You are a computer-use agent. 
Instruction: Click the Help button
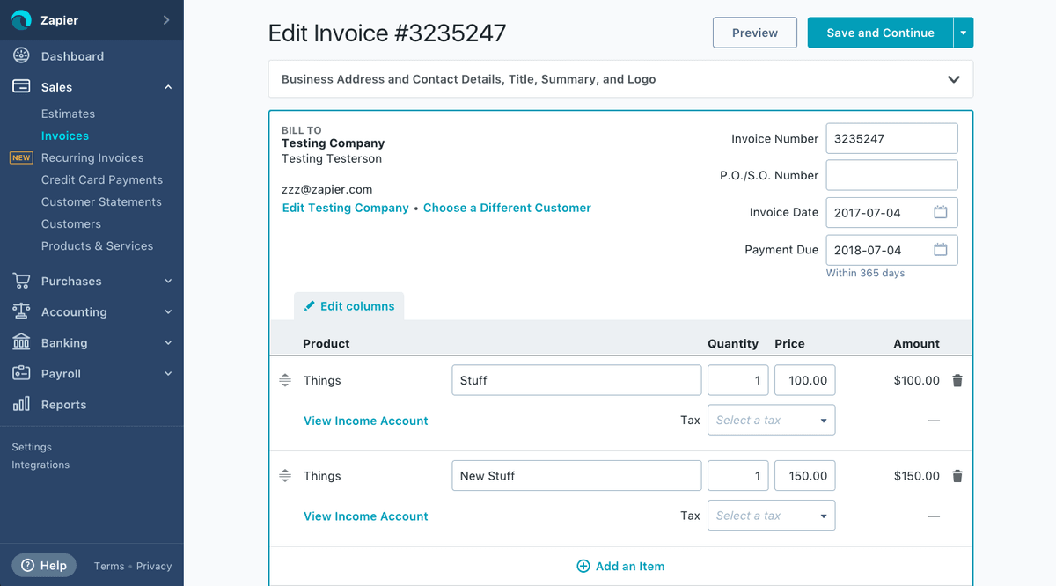pyautogui.click(x=44, y=565)
